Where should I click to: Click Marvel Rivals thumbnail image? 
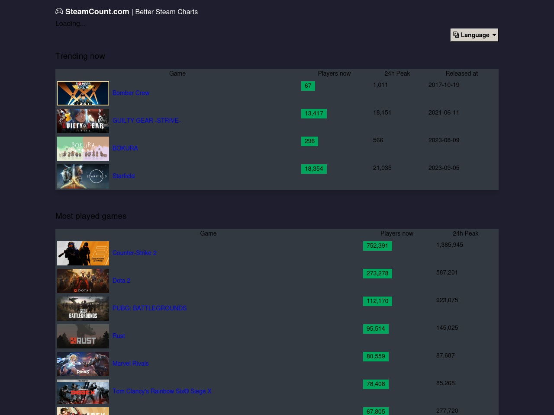pos(83,364)
